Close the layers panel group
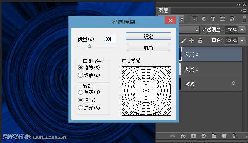 point(244,5)
